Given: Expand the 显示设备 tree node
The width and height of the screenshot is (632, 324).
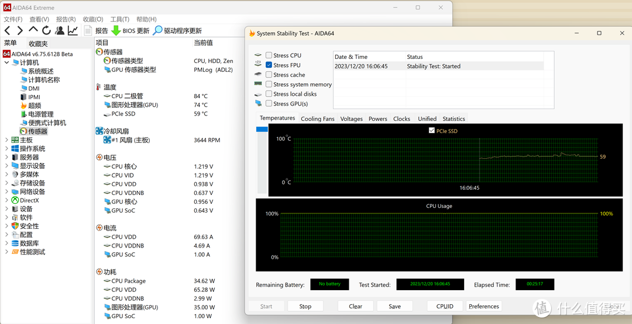Looking at the screenshot, I should 6,166.
